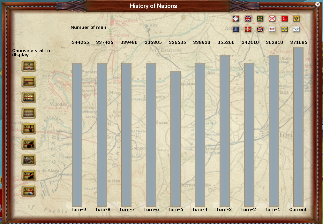The image size is (323, 224).
Task: Choose the white flag with blue crescent
Action: point(296,29)
